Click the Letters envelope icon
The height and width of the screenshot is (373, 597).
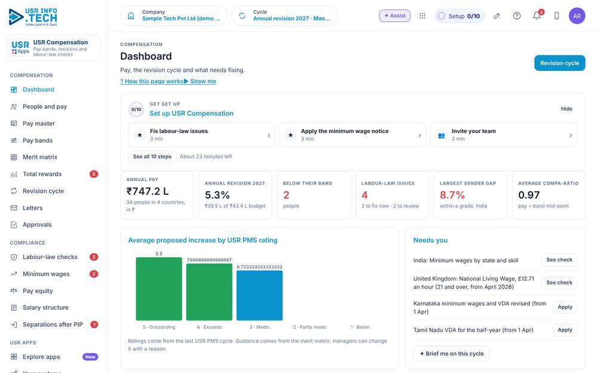pyautogui.click(x=14, y=208)
